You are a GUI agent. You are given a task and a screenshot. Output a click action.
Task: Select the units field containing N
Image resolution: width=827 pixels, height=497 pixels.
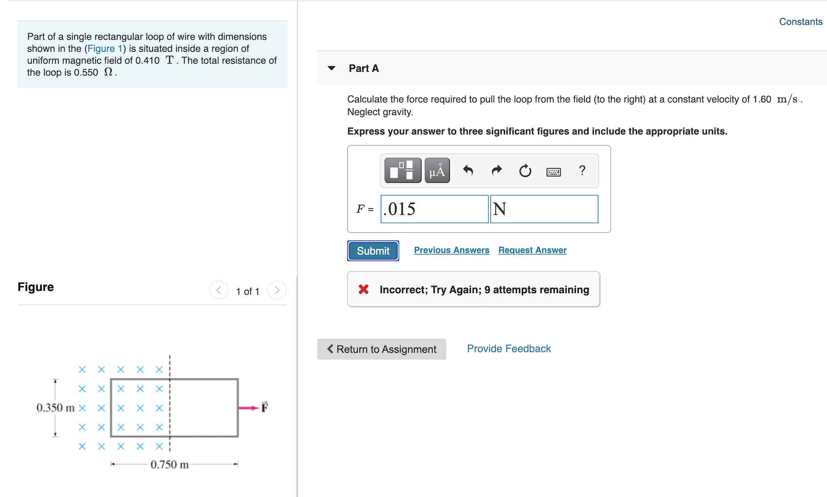(x=544, y=209)
